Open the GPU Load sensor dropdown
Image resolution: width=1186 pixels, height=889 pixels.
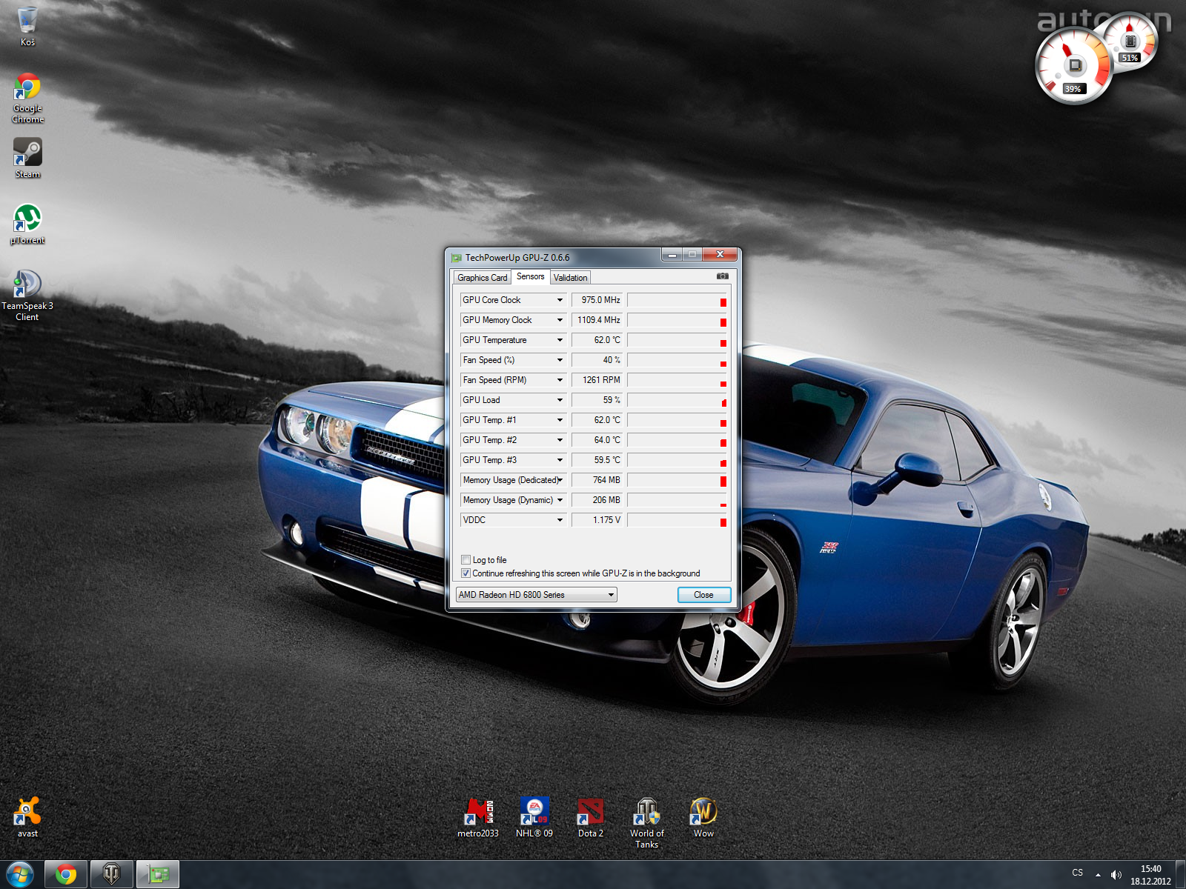pos(560,400)
